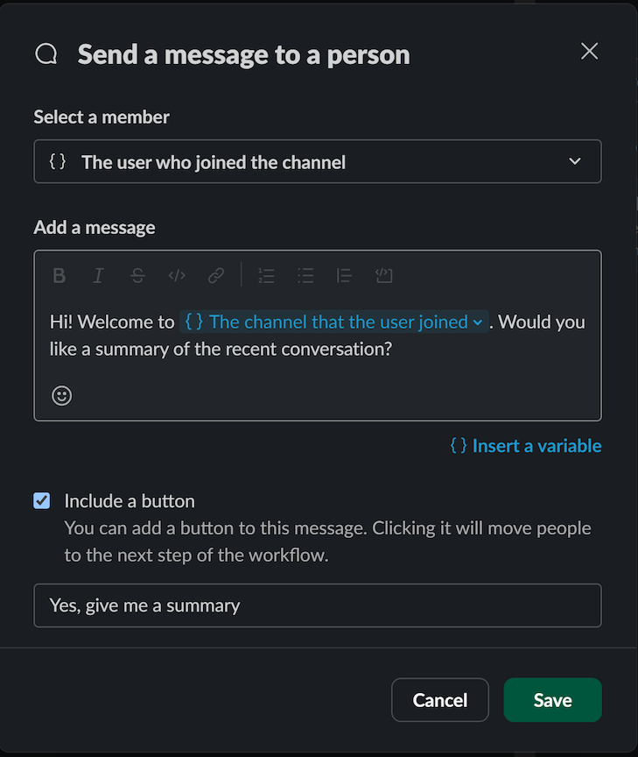Viewport: 638px width, 757px height.
Task: Insert a link in the message
Action: 215,275
